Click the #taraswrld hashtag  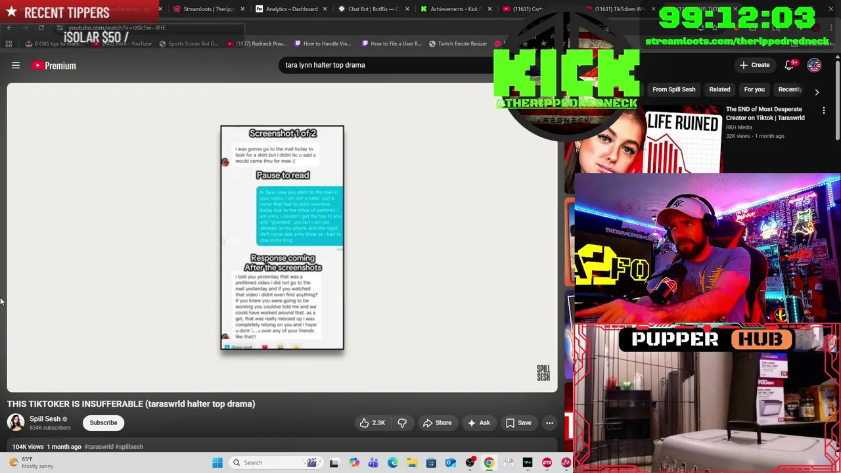(x=99, y=447)
